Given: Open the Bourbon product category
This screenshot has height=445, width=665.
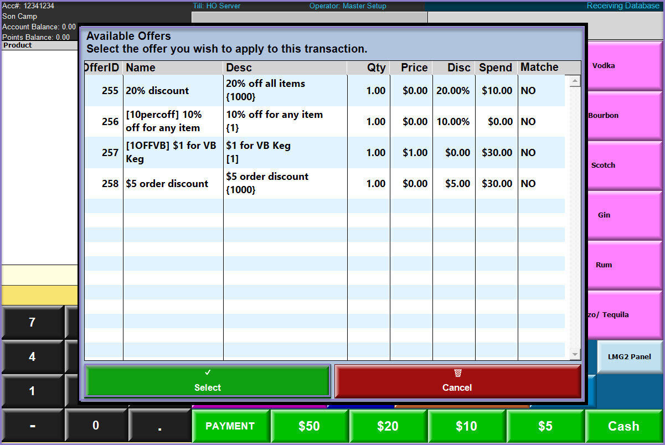Looking at the screenshot, I should (625, 116).
